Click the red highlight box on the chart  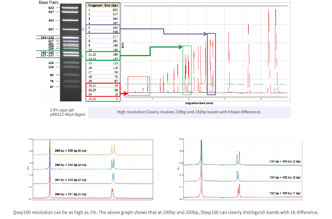click(139, 86)
